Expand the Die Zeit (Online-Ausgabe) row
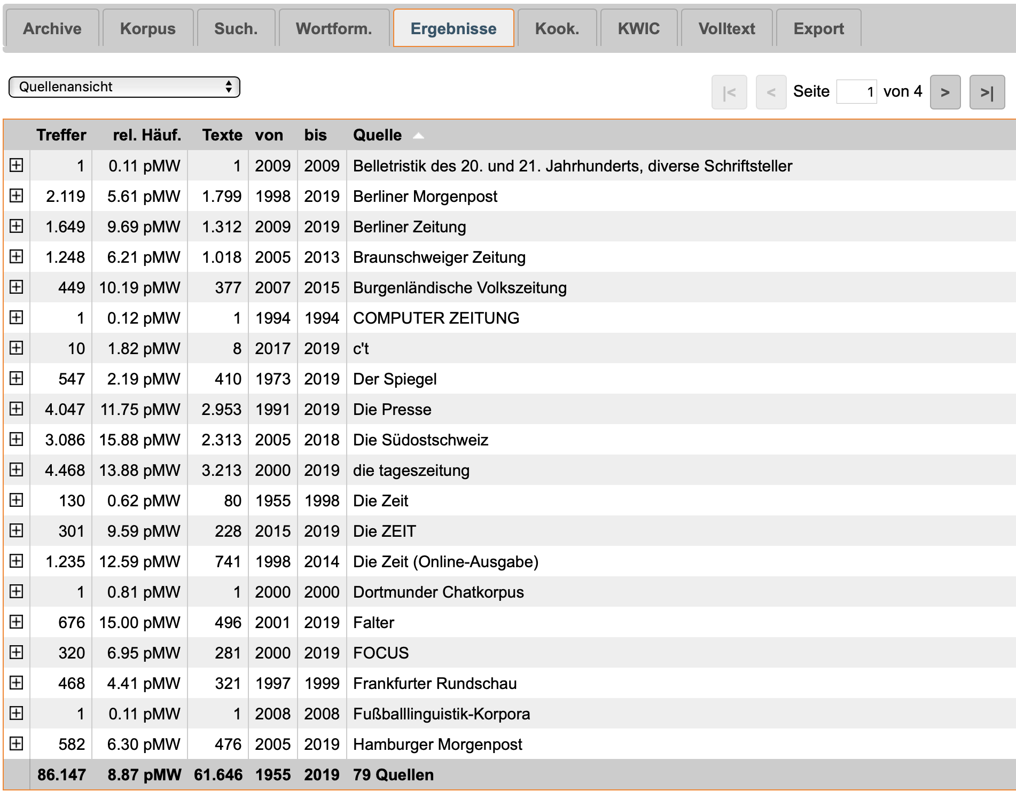The image size is (1016, 799). point(17,561)
